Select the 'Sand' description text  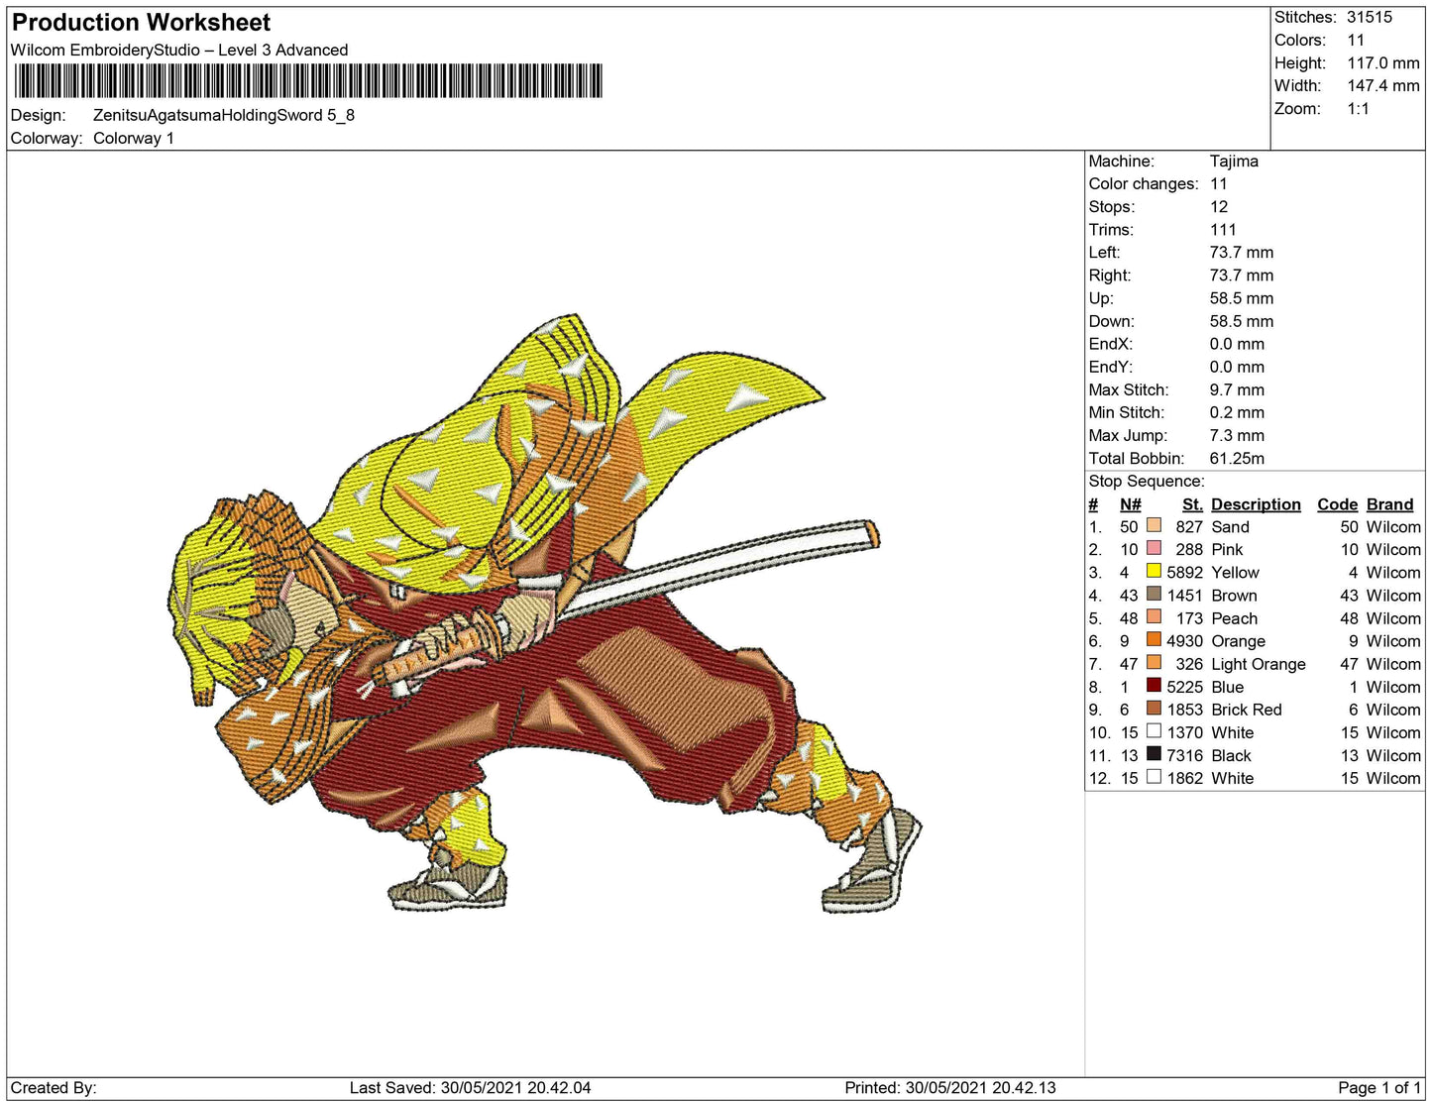(1230, 527)
